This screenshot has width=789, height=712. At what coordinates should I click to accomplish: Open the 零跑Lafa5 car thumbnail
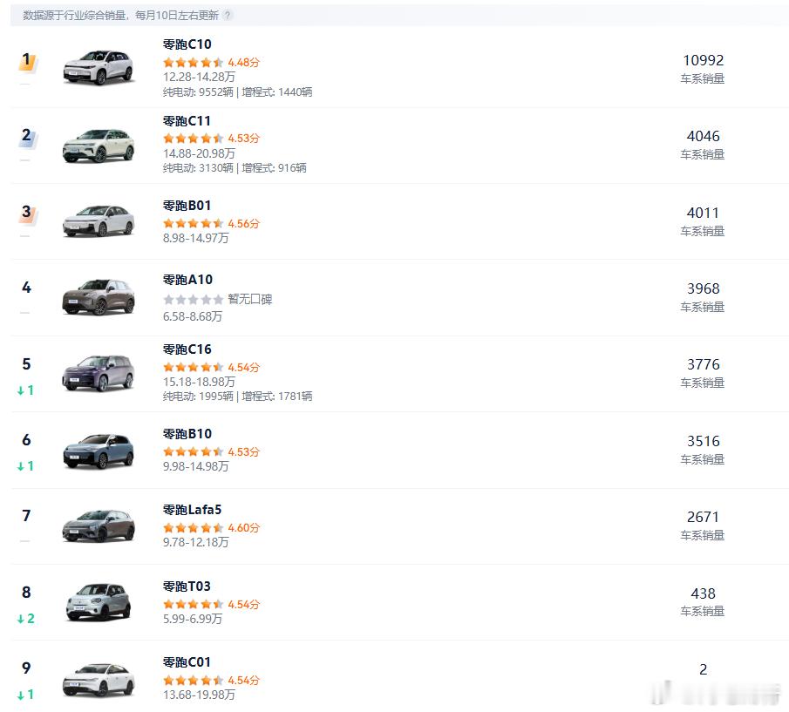pos(99,526)
